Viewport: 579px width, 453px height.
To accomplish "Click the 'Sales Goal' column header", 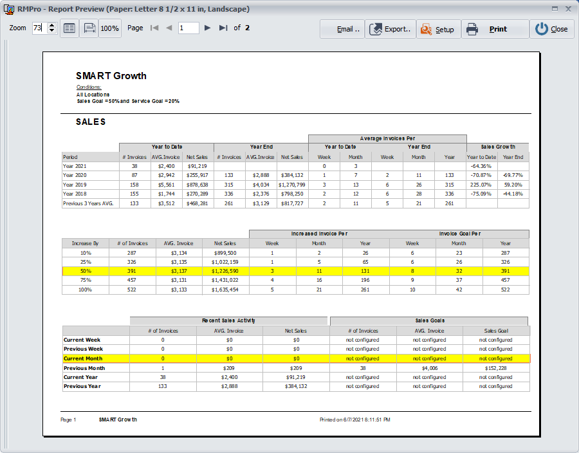I will coord(496,331).
